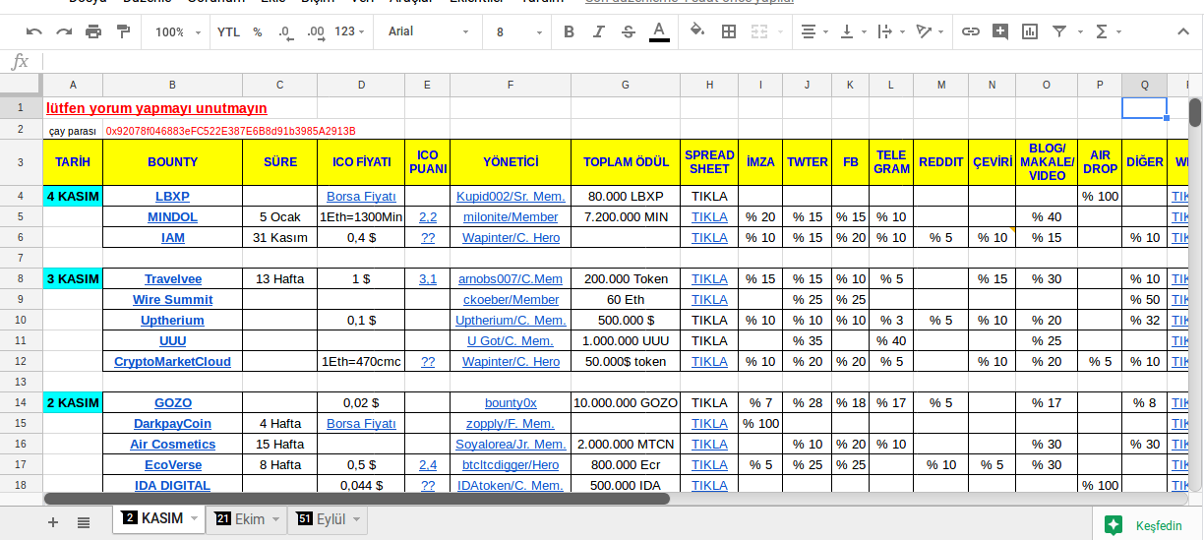
Task: Decrease decimal places
Action: pos(285,31)
